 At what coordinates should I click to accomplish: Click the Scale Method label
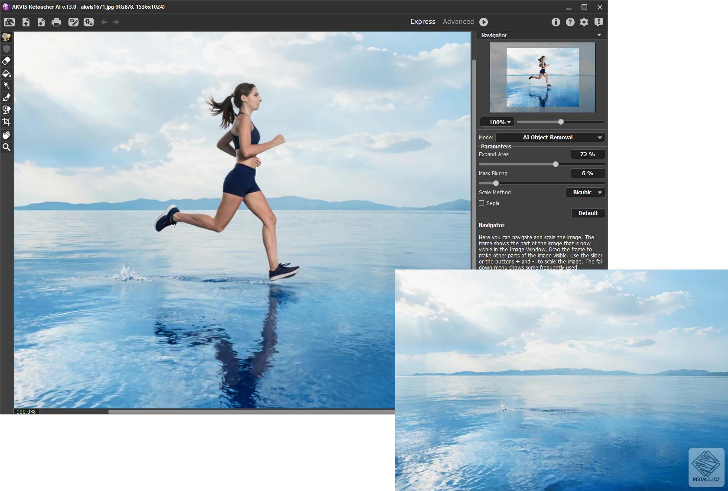coord(494,192)
